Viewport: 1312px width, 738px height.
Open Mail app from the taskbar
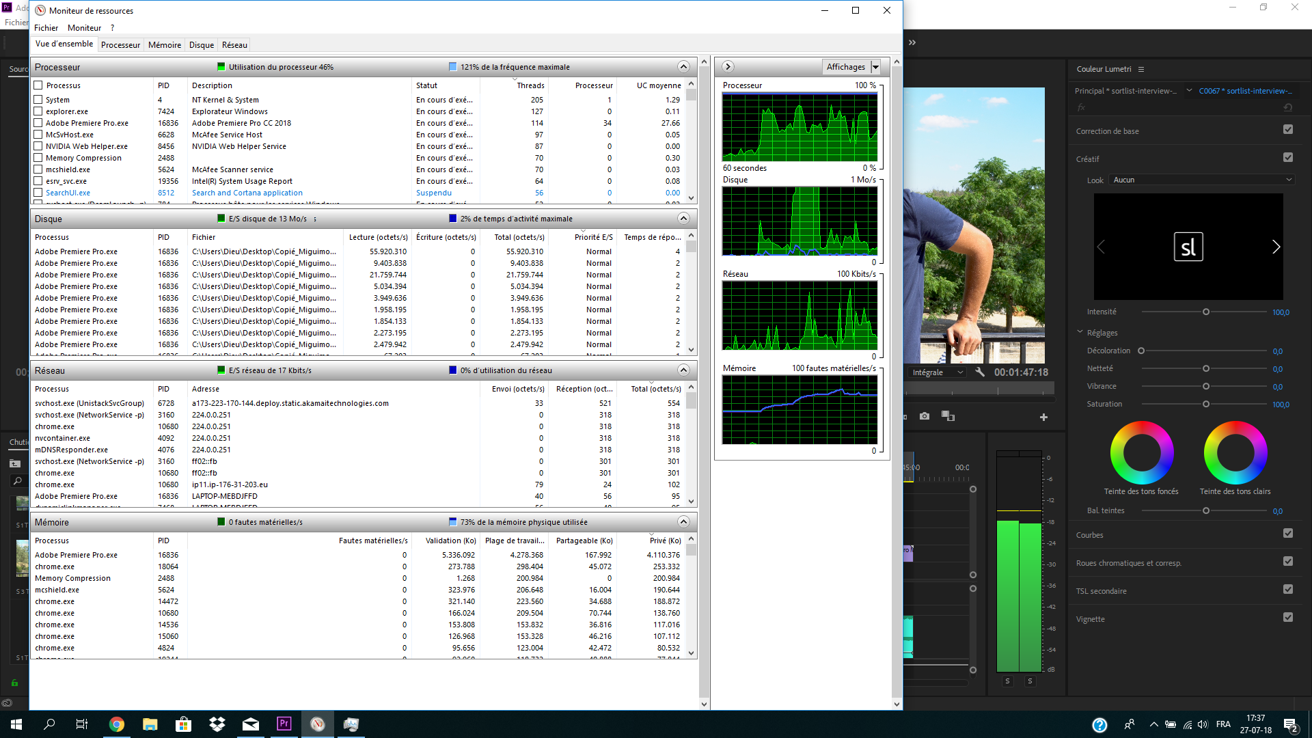(251, 724)
